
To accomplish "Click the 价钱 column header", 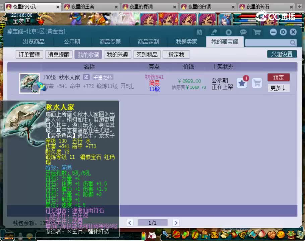I will point(188,67).
